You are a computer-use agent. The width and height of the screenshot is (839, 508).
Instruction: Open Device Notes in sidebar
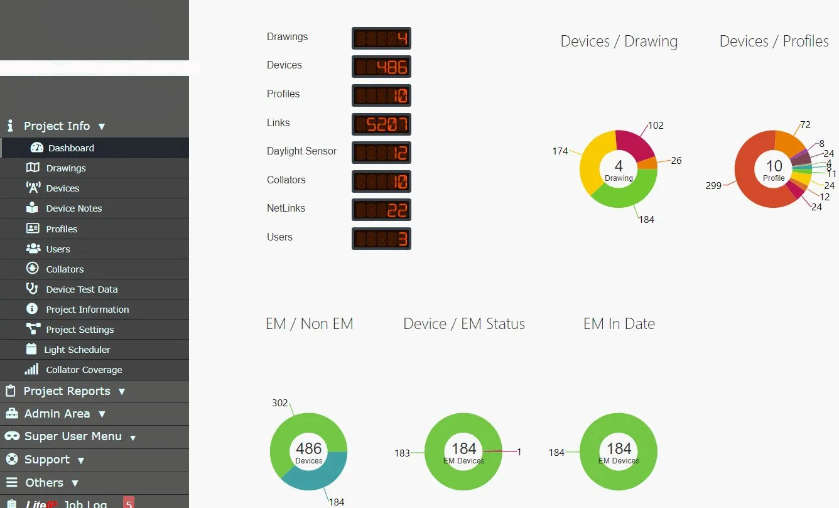(94, 208)
